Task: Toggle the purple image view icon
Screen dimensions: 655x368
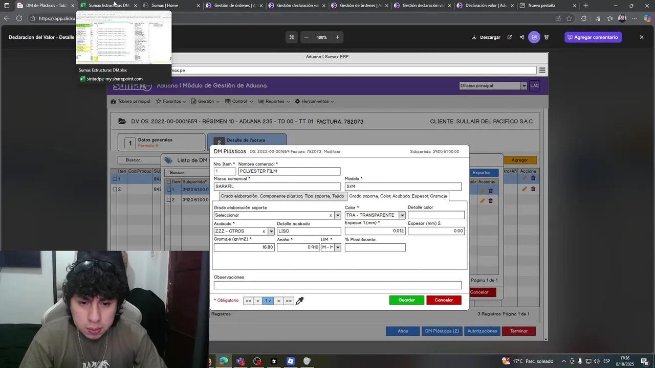Action: coord(534,37)
